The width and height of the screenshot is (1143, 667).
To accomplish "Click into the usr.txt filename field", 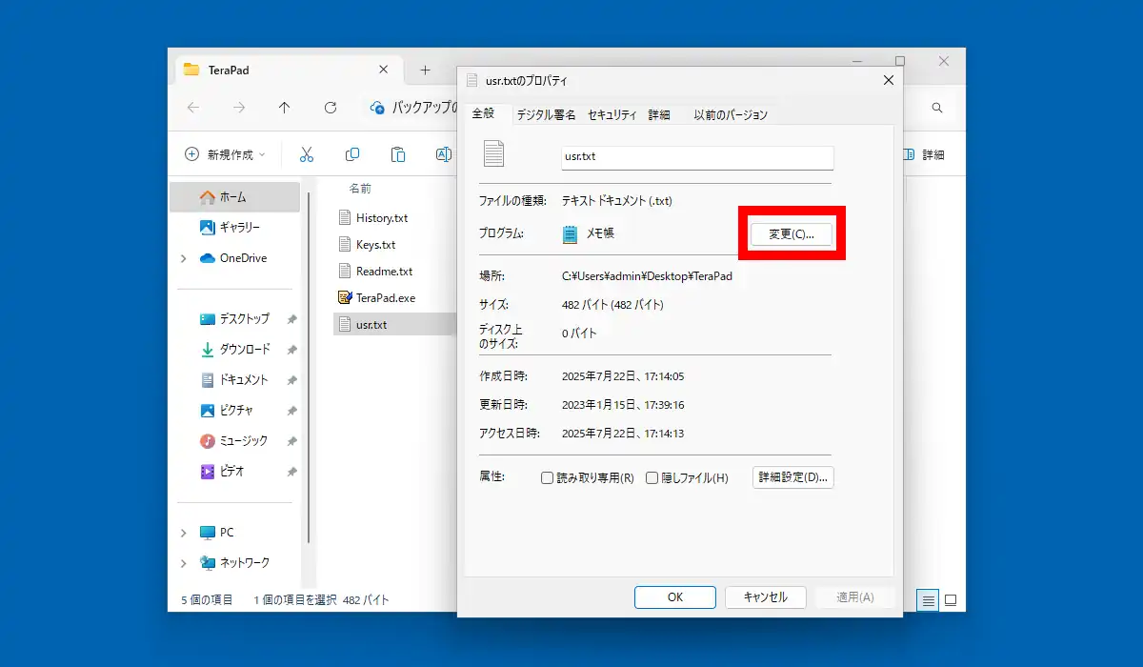I will pos(697,157).
